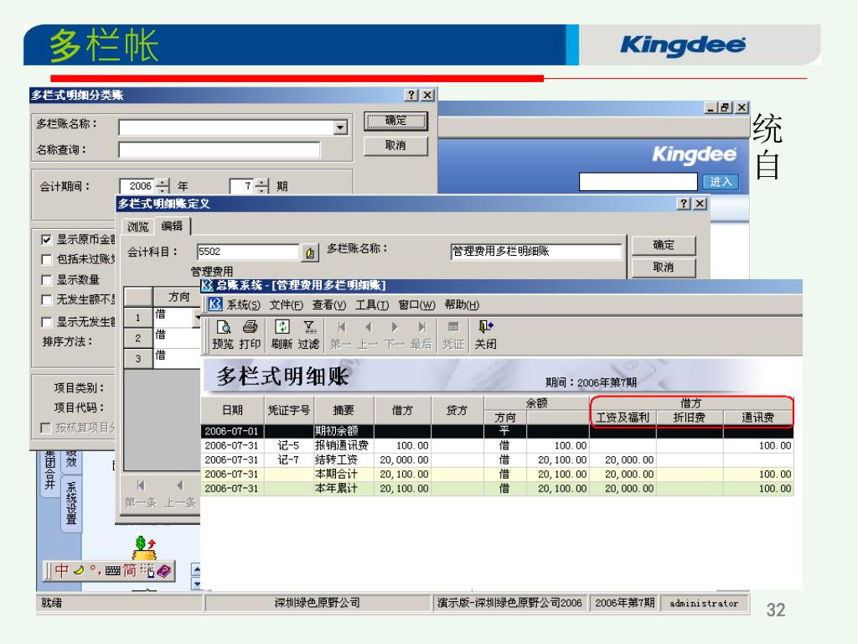This screenshot has height=644, width=858.
Task: Click the 通讯费 column header
Action: (x=757, y=418)
